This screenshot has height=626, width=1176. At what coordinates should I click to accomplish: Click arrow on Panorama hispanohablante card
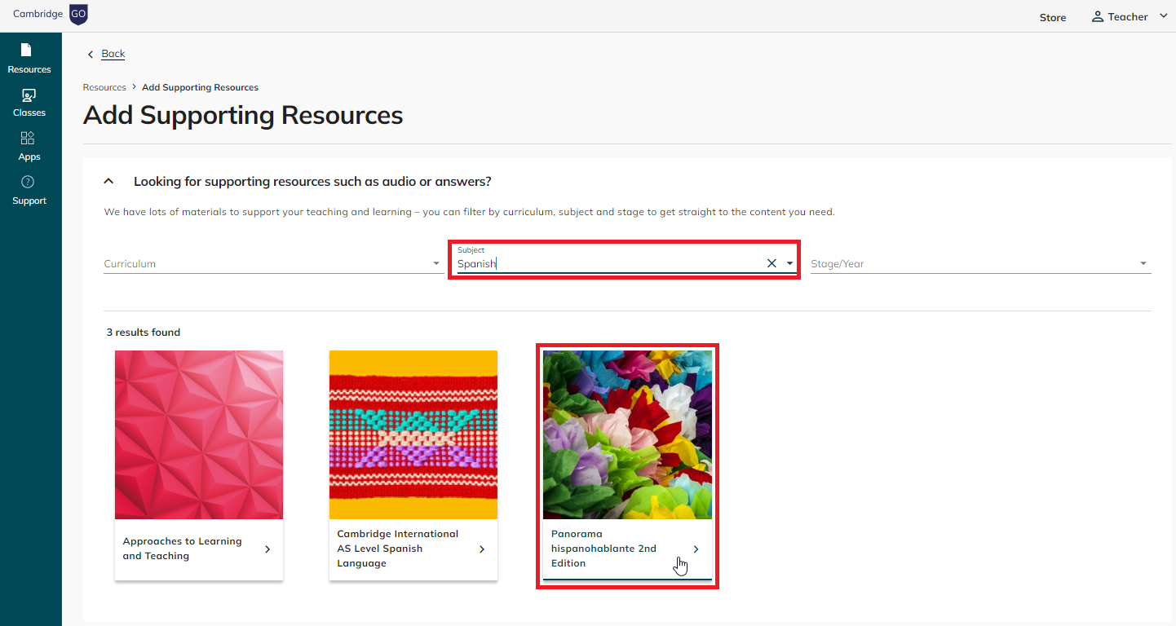click(x=696, y=549)
